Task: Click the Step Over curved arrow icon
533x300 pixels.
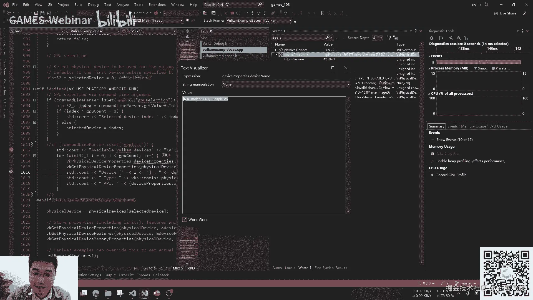Action: pyautogui.click(x=258, y=13)
